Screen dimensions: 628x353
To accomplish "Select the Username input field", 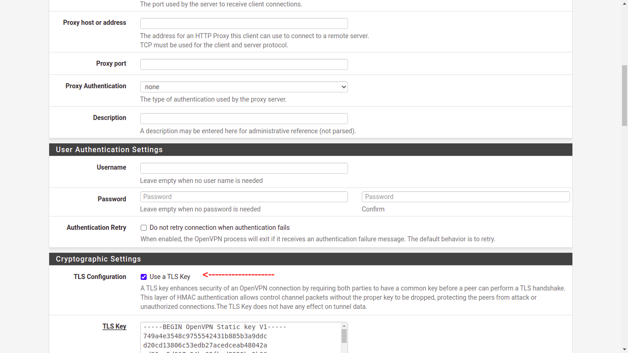I will [x=244, y=168].
